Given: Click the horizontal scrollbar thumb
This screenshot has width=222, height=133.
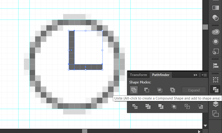Looking at the screenshot, I should 85,131.
